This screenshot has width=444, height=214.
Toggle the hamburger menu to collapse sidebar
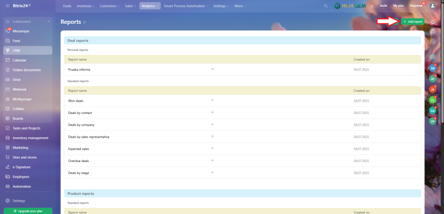[x=7, y=6]
